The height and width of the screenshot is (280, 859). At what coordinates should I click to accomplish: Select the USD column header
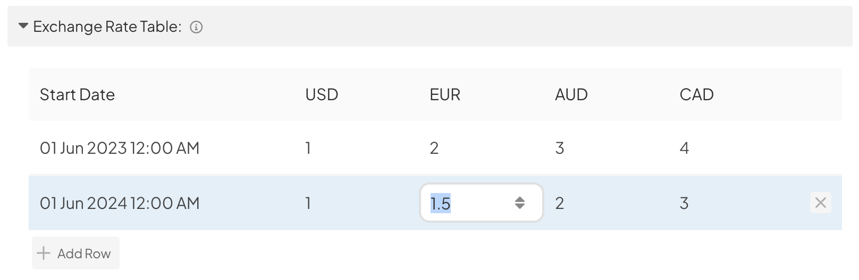coord(322,94)
